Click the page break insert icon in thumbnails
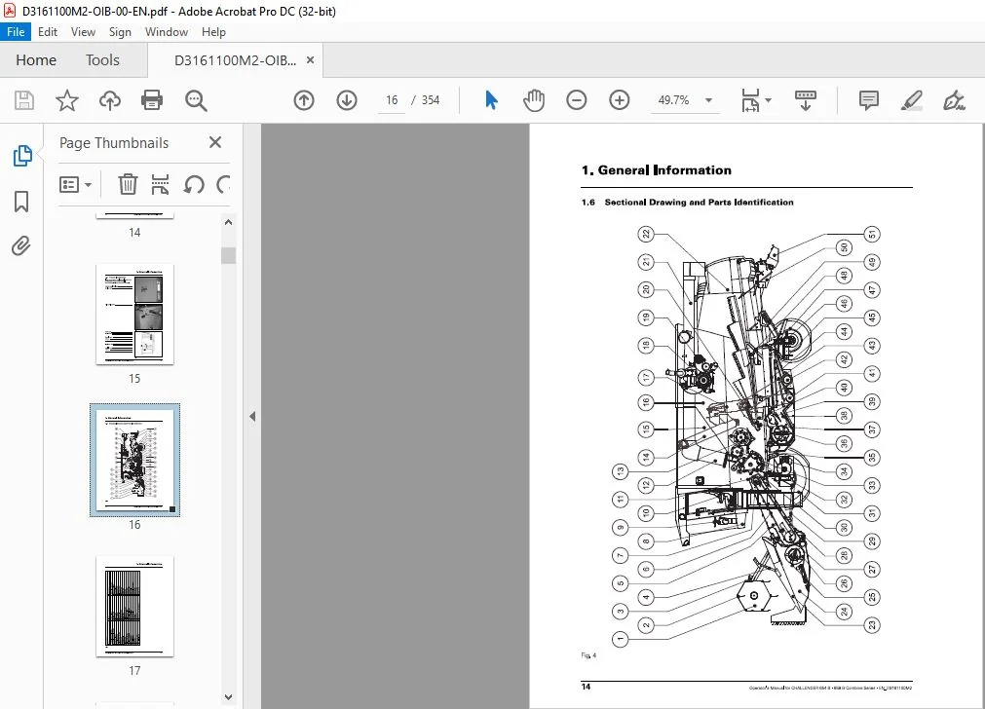This screenshot has height=709, width=985. (160, 185)
